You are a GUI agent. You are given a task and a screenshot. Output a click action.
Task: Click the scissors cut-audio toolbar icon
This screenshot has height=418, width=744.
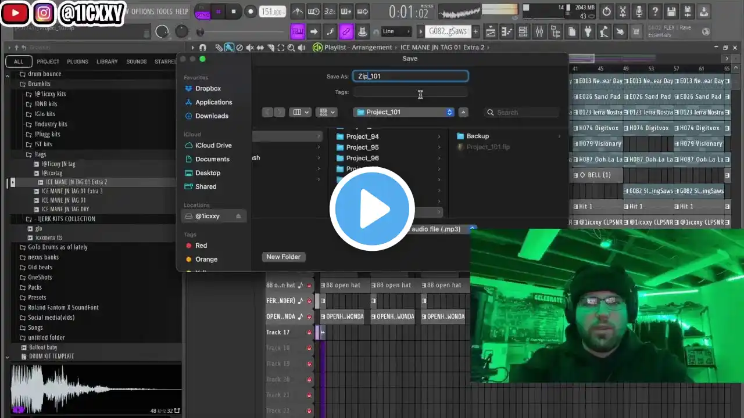pyautogui.click(x=623, y=12)
